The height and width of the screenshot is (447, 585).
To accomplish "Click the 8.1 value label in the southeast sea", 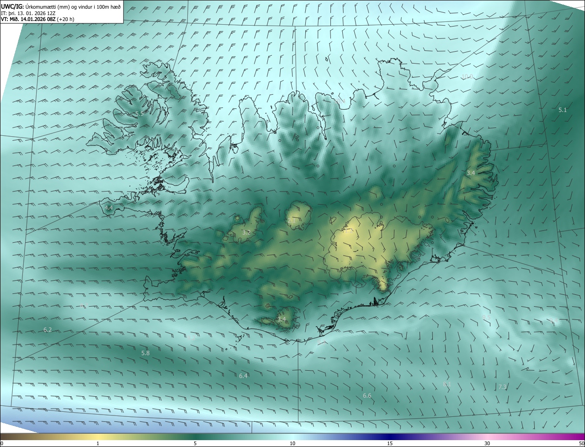I will 447,384.
